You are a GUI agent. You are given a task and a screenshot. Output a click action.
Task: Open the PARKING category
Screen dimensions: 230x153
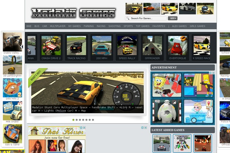(89, 26)
